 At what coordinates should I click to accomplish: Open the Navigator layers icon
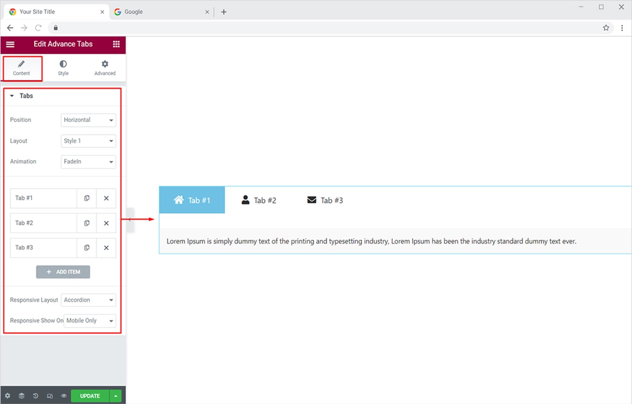point(22,396)
